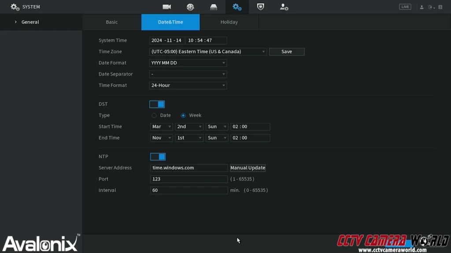Viewport: 451px width, 253px height.
Task: Open the Date Format dropdown
Action: click(x=188, y=63)
